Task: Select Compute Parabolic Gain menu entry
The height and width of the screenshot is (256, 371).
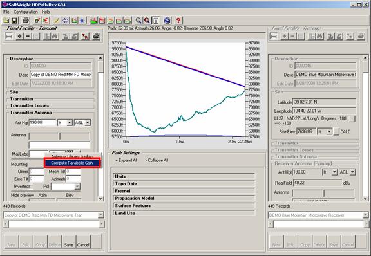Action: tap(72, 163)
